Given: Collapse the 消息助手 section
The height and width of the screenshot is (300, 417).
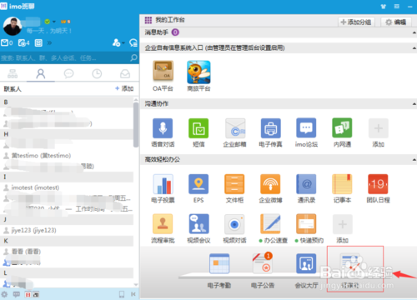Looking at the screenshot, I should (x=414, y=32).
